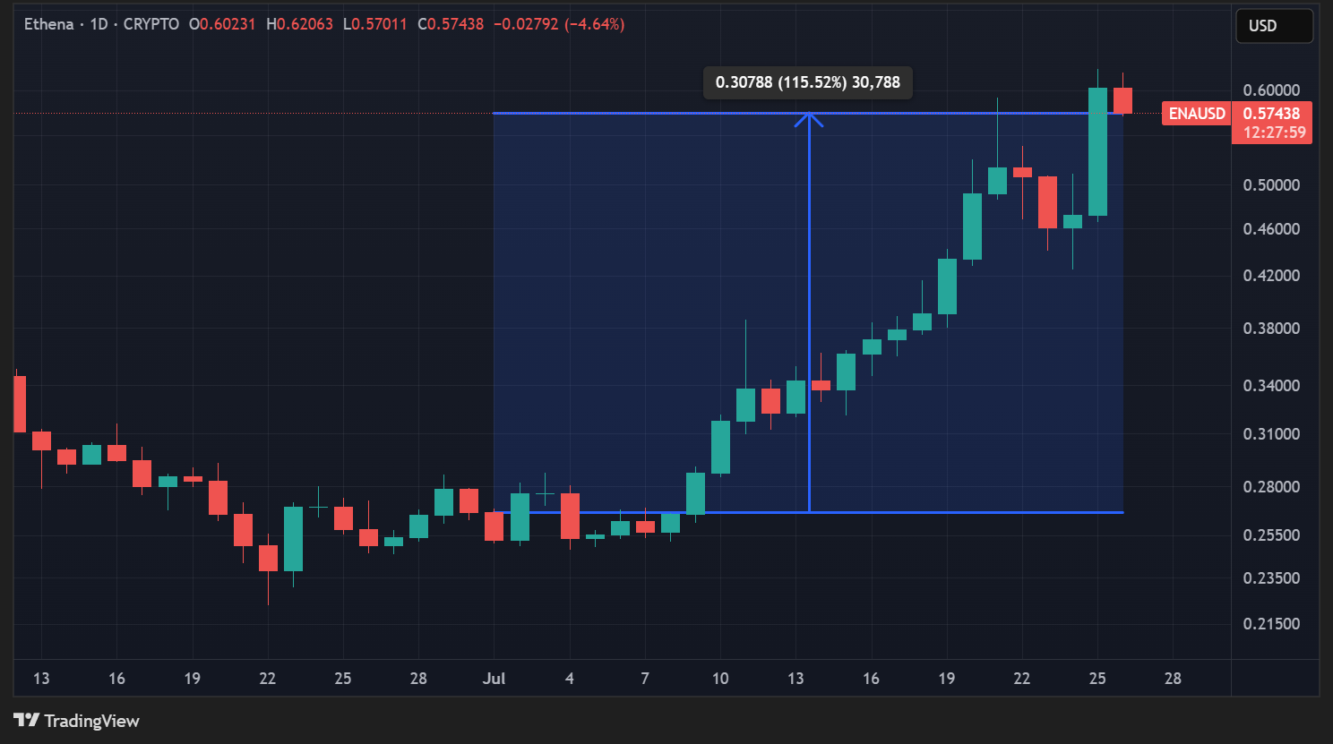Click the candle countdown timer 12:27:59
This screenshot has width=1333, height=744.
pos(1274,133)
